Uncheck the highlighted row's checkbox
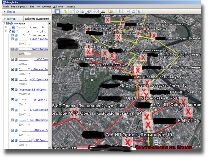Image resolution: width=208 pixels, height=159 pixels. pos(12,49)
